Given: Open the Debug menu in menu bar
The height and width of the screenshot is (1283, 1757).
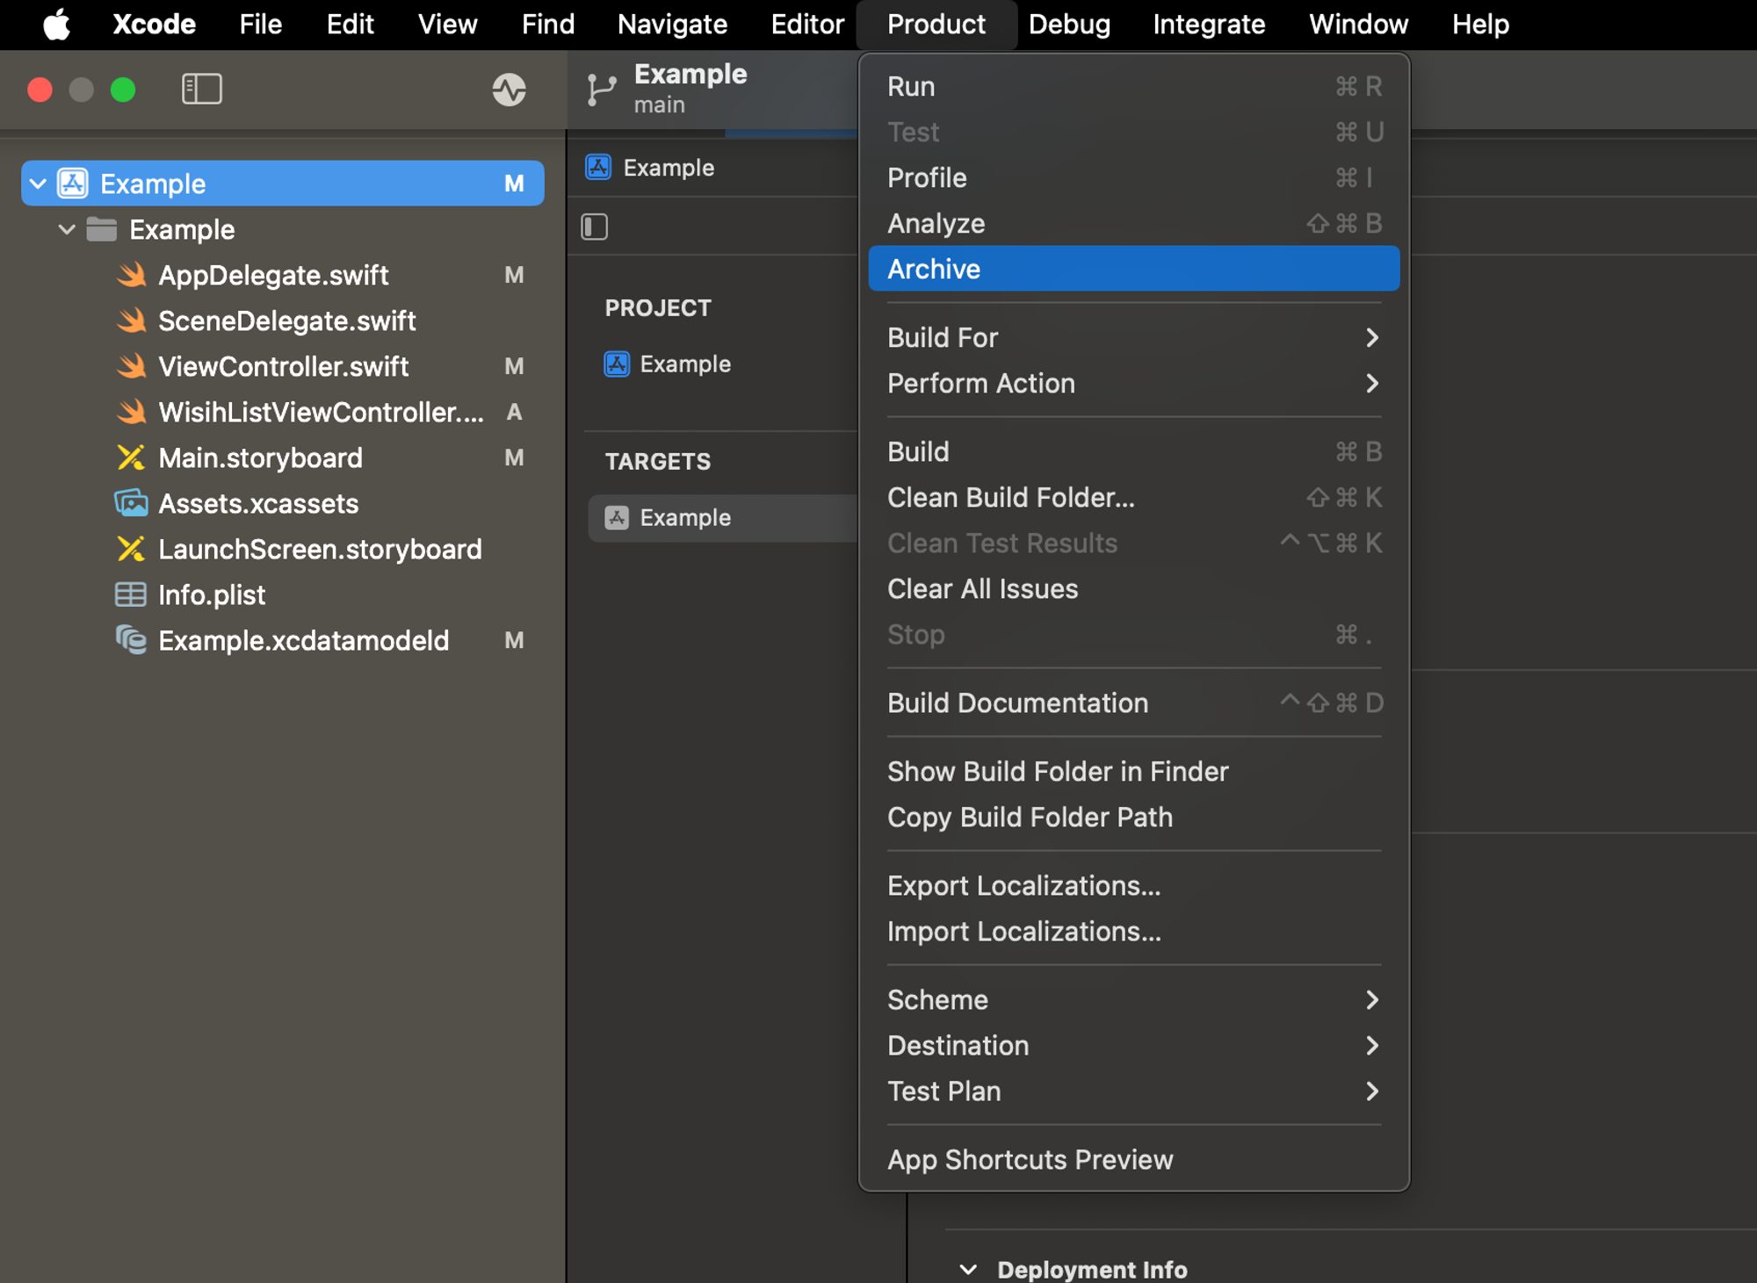Looking at the screenshot, I should 1069,24.
